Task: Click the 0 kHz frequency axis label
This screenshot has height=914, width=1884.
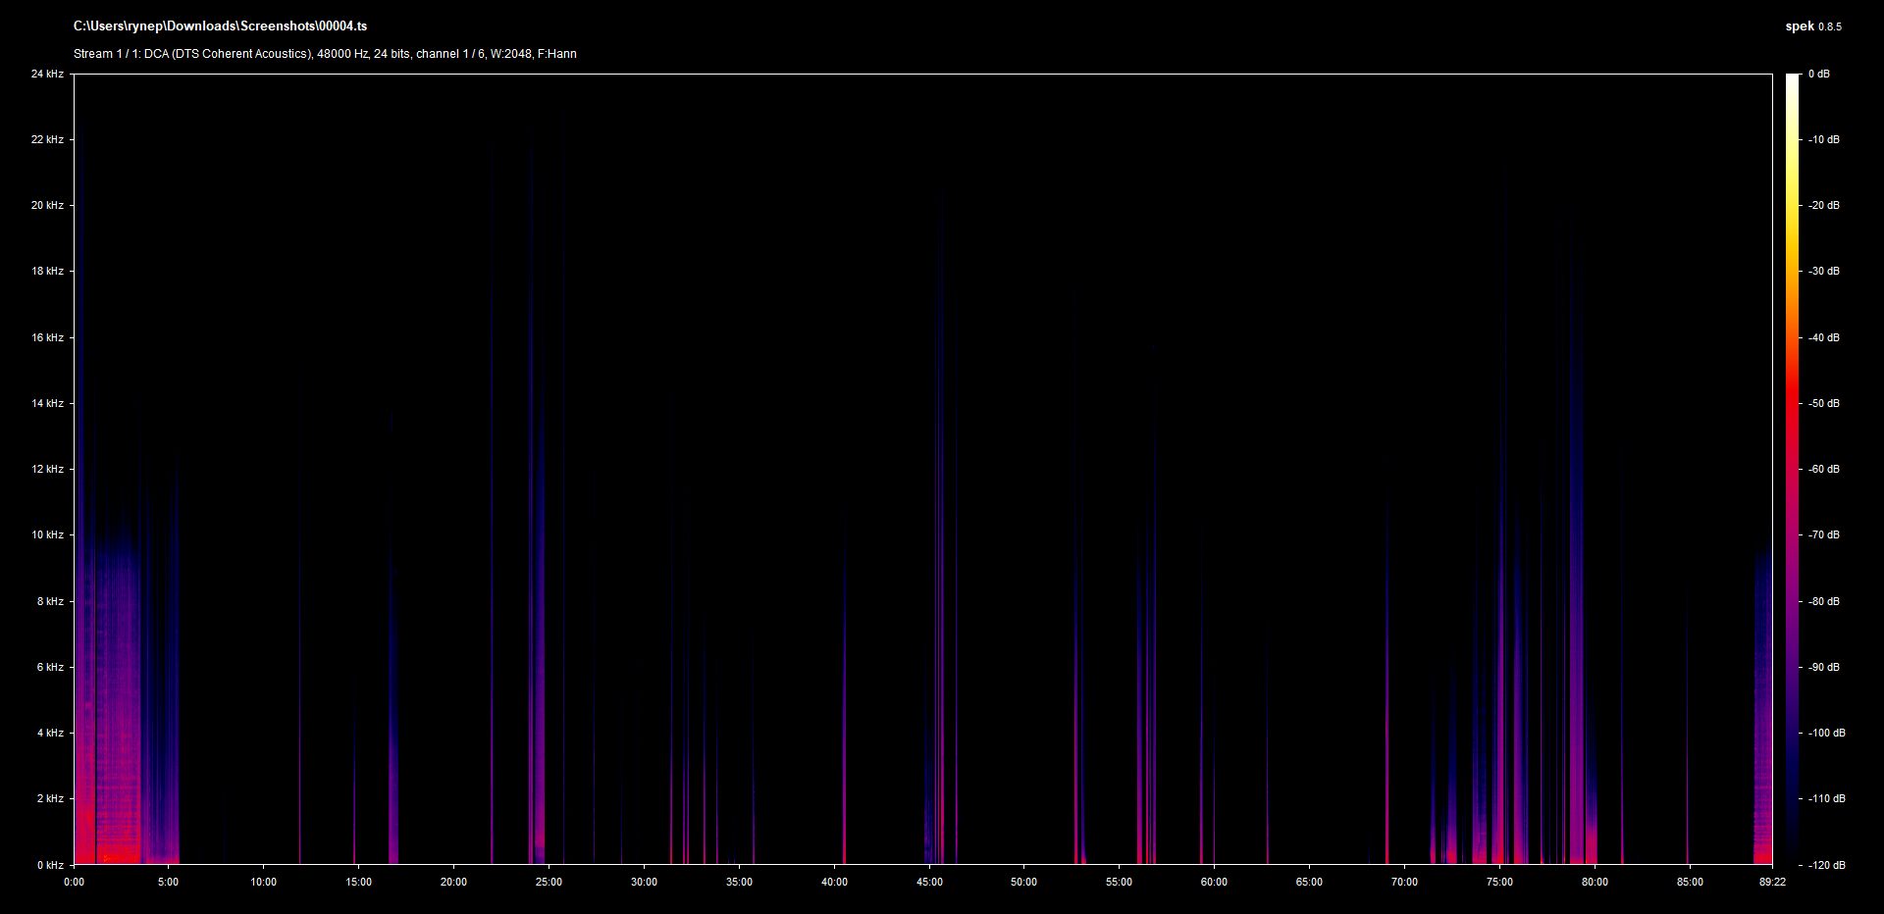Action: pyautogui.click(x=50, y=865)
